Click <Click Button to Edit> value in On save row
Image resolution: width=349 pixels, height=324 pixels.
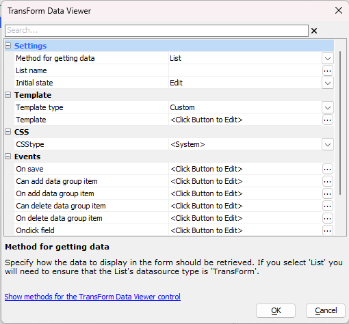(x=207, y=169)
